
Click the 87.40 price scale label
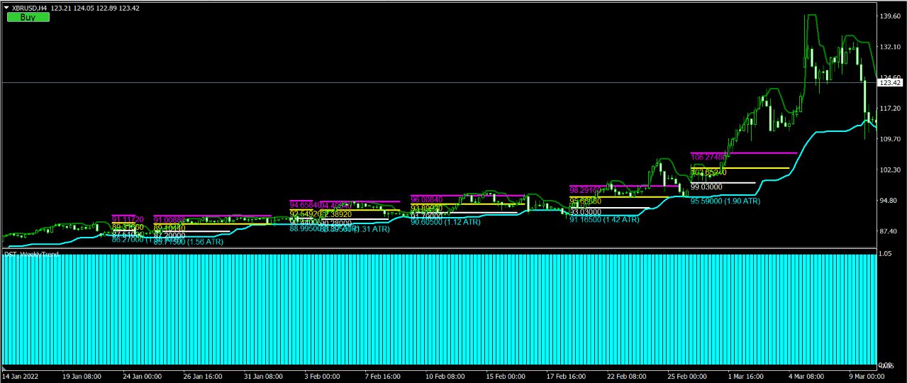[889, 232]
